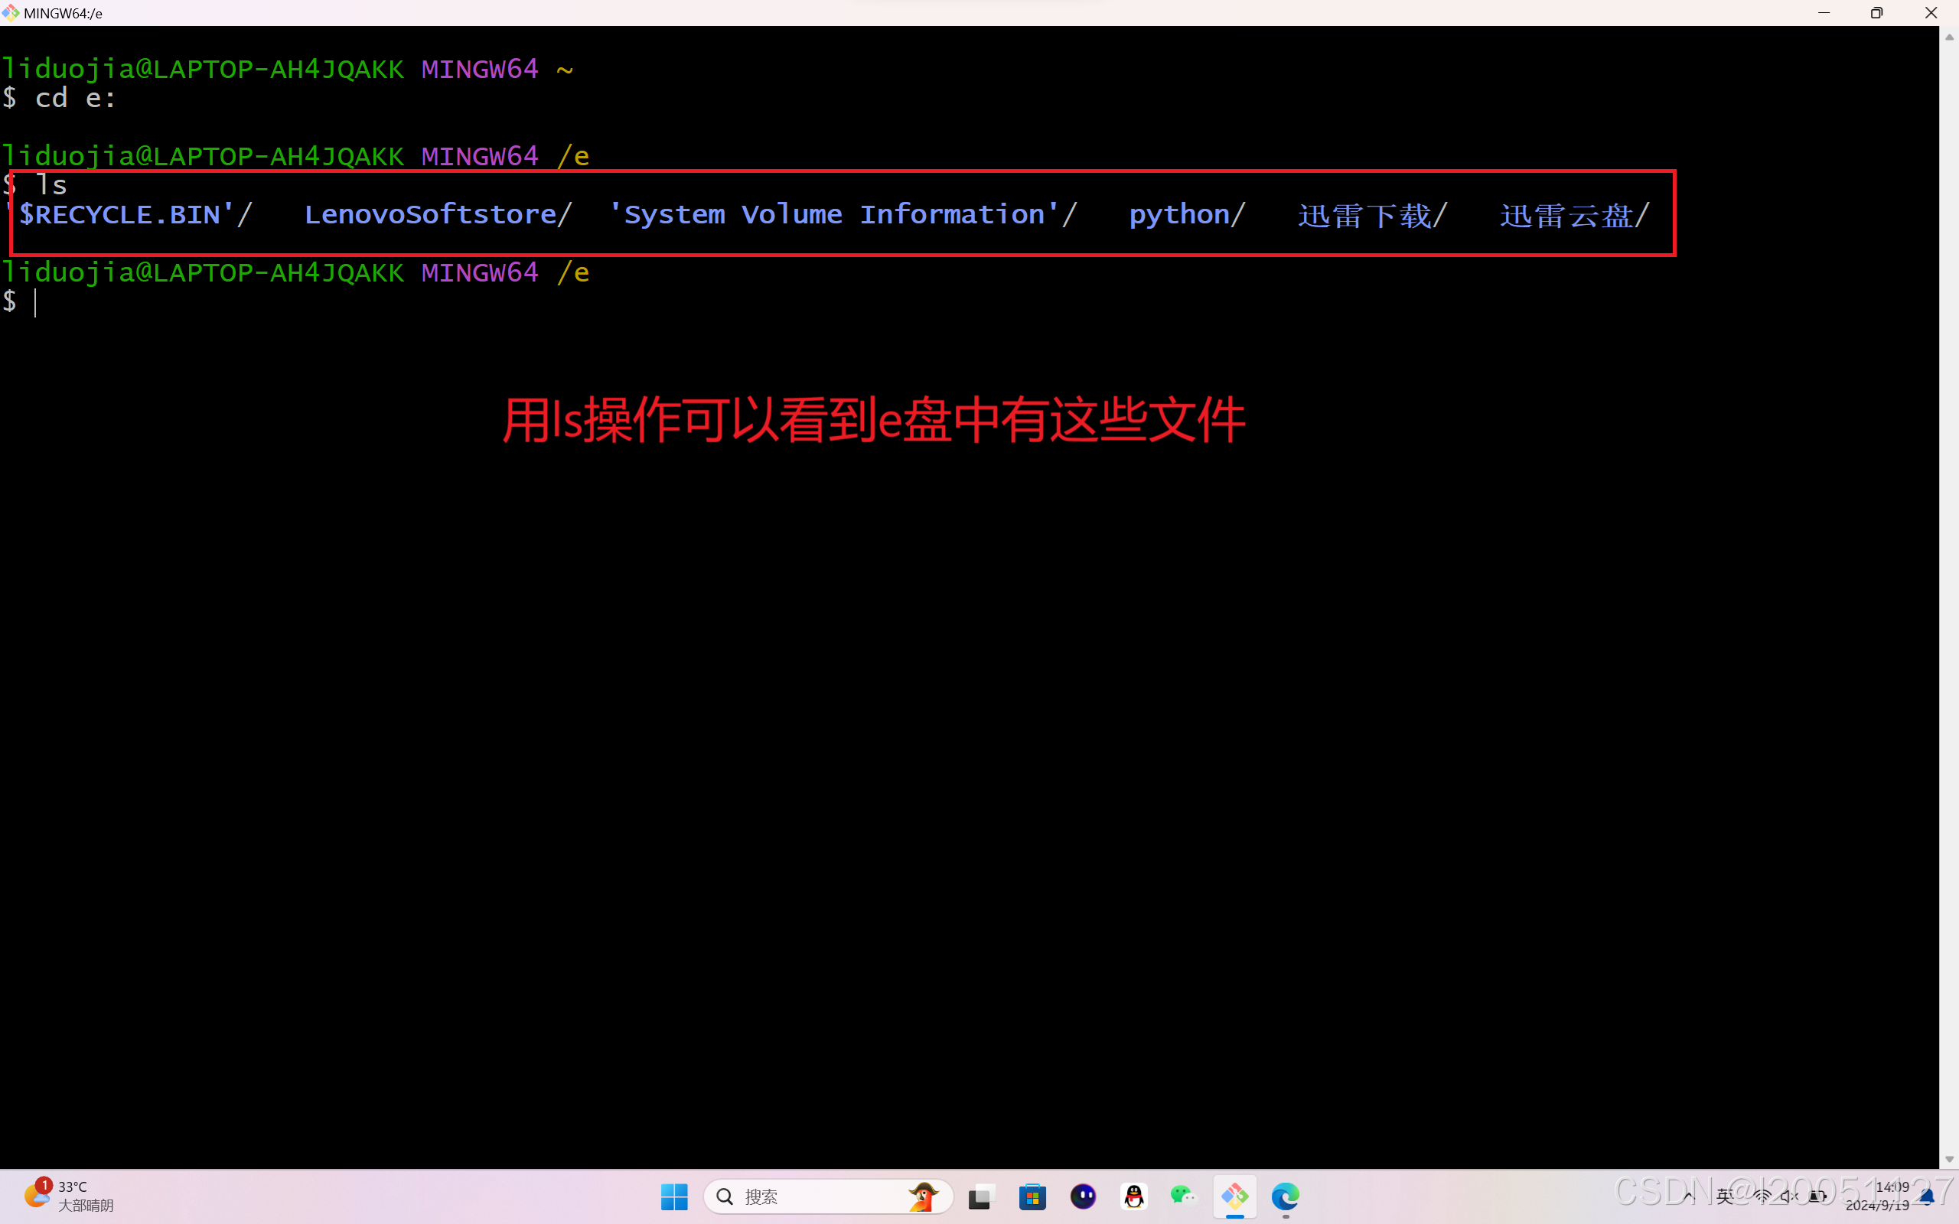Open the Windows Start menu
1959x1224 pixels.
(x=673, y=1196)
